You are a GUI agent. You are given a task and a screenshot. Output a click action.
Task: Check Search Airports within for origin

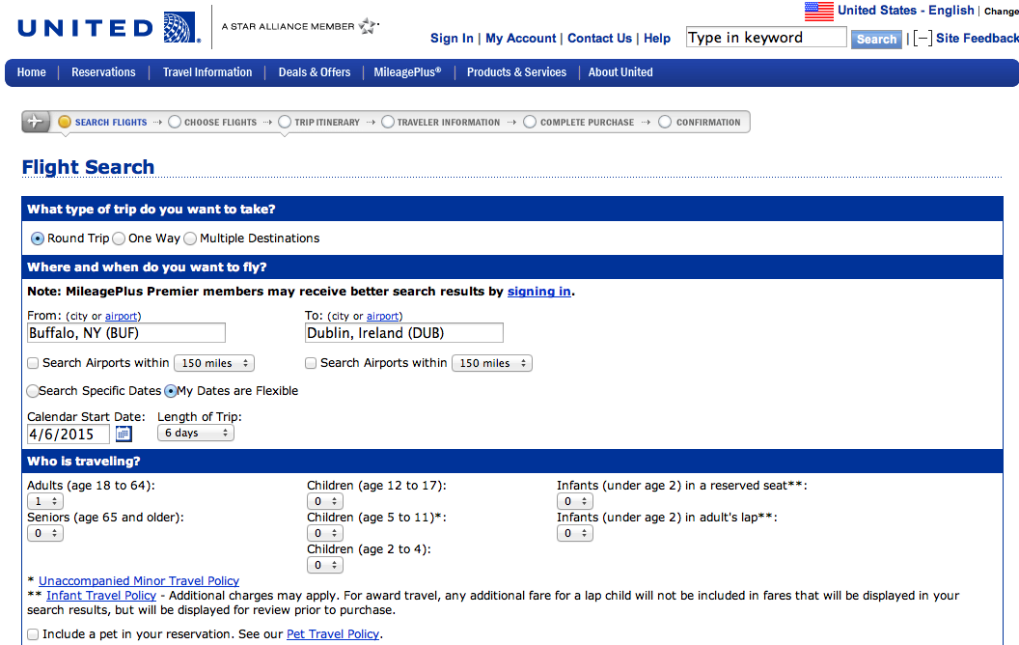pos(34,363)
